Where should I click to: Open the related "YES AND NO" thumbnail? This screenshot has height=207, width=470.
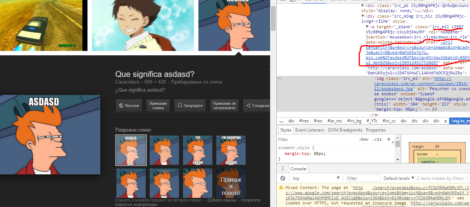coord(198,150)
